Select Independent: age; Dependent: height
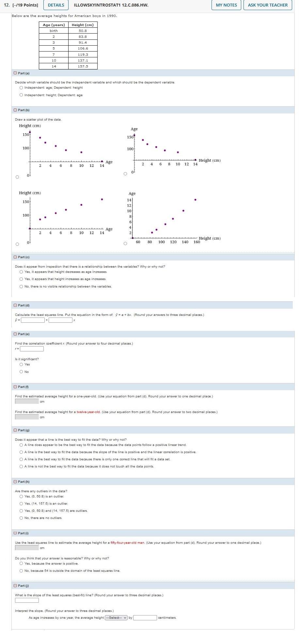299x636 pixels. coord(21,87)
